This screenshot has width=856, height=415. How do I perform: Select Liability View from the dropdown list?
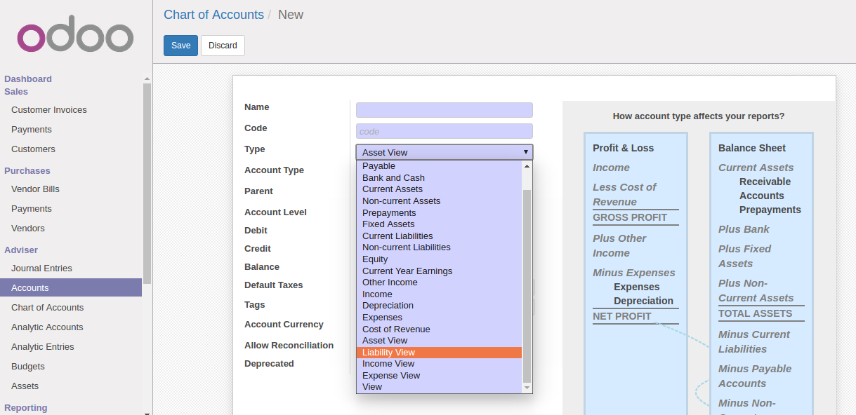(388, 353)
